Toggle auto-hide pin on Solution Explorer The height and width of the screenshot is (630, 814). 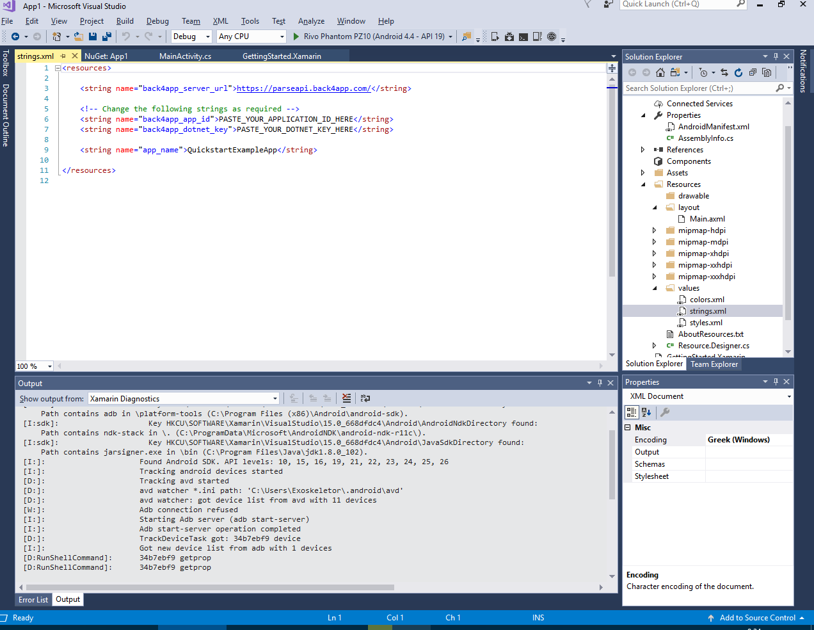(776, 56)
